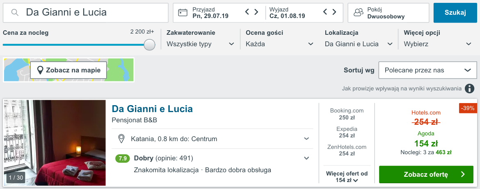Image resolution: width=480 pixels, height=189 pixels.
Task: Click the Szukaj search button
Action: point(455,13)
